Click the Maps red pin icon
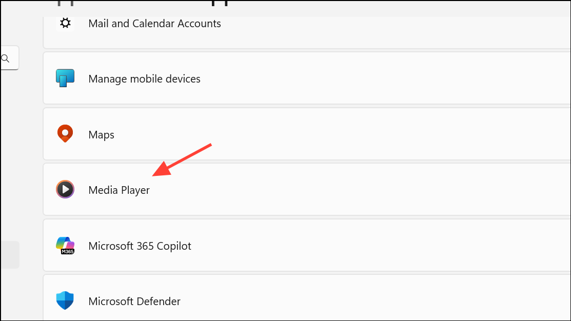 pos(65,133)
